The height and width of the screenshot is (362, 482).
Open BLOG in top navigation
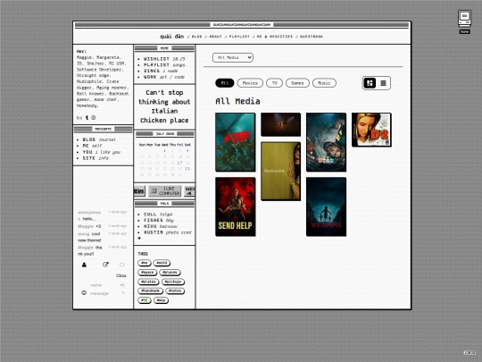pos(197,37)
